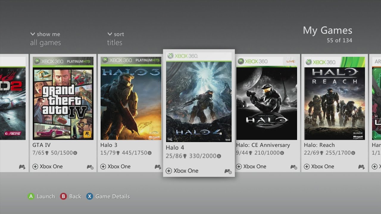The height and width of the screenshot is (214, 381).
Task: Select the 'all games' filter value
Action: tap(46, 43)
